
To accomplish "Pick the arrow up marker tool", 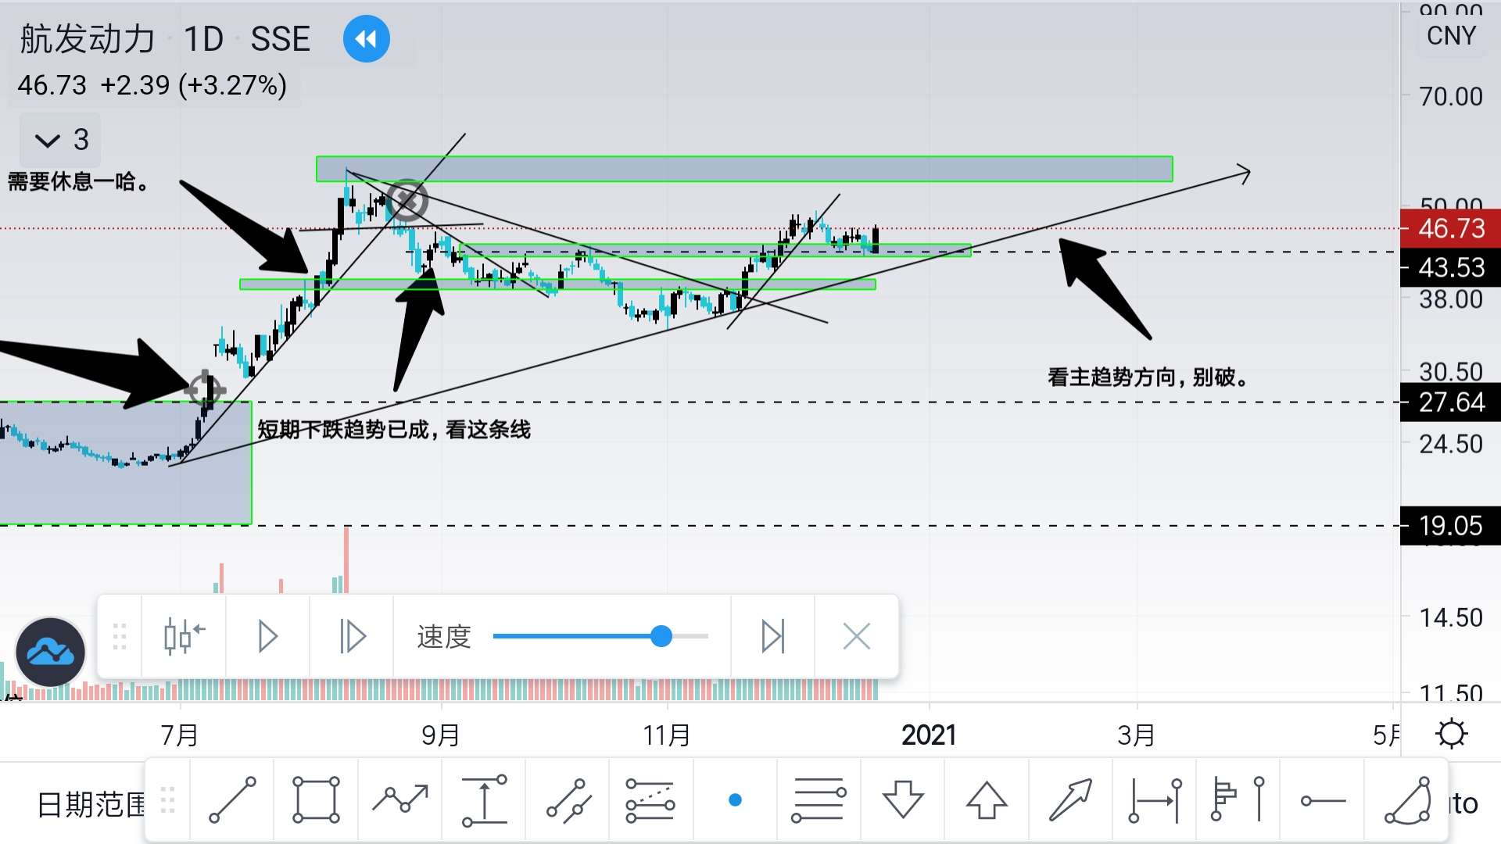I will pos(987,799).
